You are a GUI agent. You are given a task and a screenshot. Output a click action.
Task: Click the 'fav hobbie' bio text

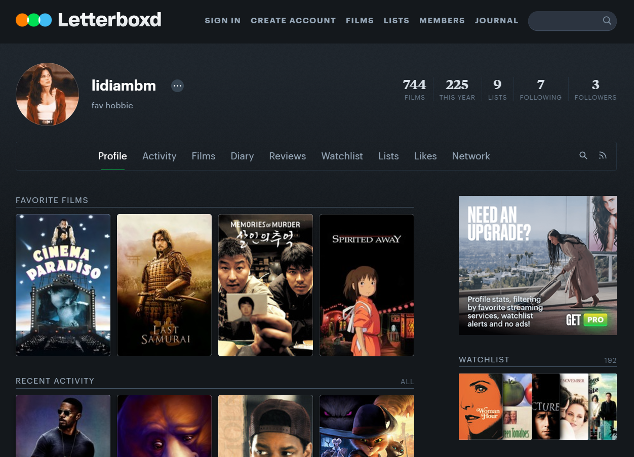tap(112, 105)
